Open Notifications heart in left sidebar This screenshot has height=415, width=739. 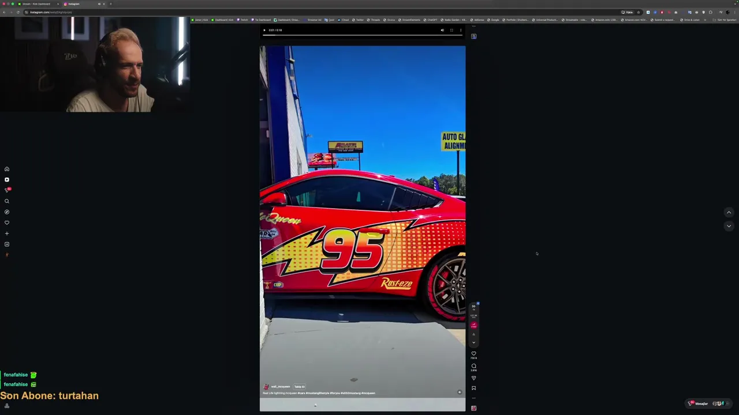(x=7, y=222)
